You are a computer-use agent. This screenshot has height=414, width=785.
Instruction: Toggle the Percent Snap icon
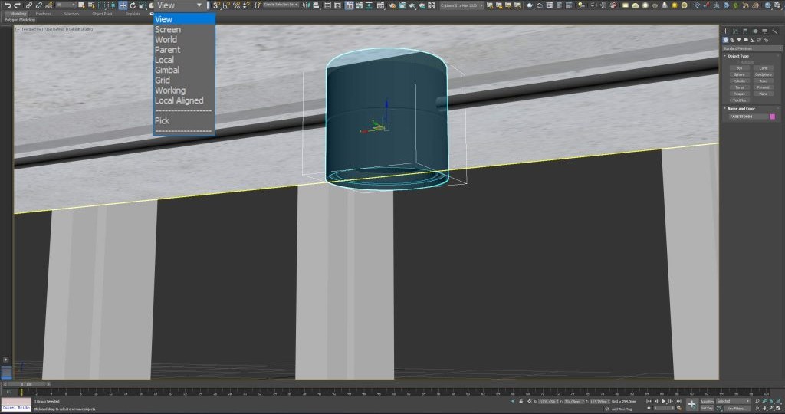click(x=236, y=5)
